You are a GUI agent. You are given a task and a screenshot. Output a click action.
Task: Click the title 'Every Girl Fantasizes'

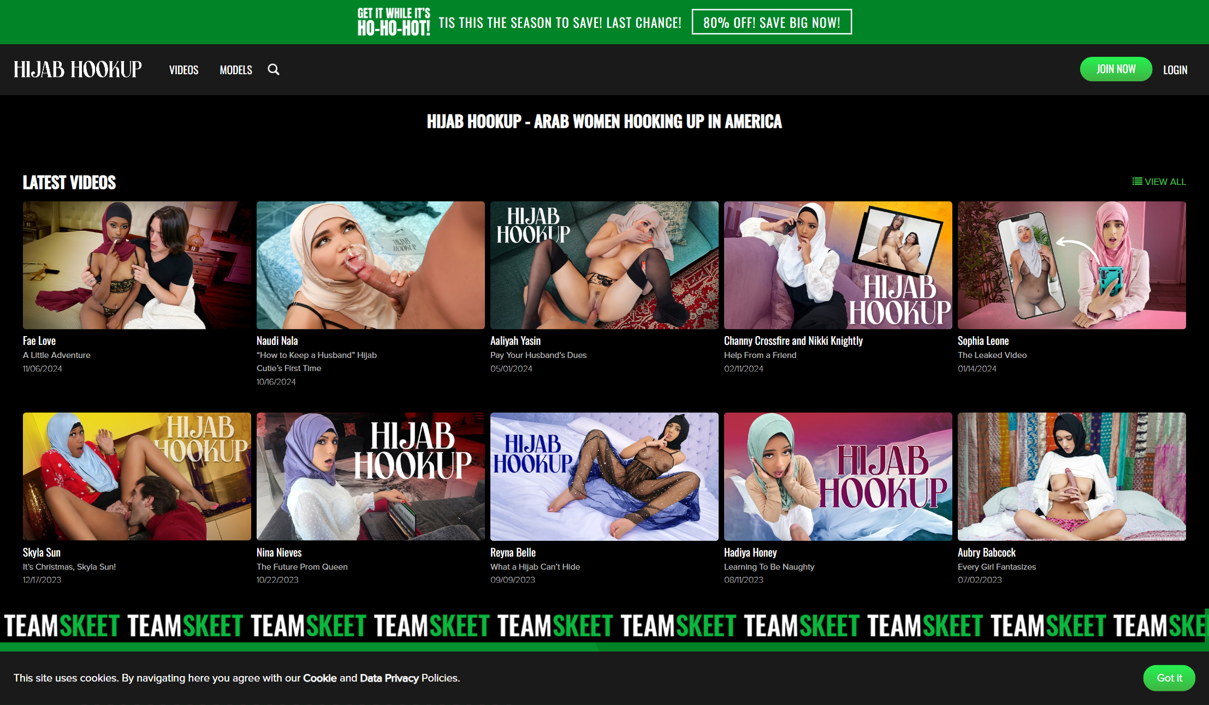pos(997,566)
